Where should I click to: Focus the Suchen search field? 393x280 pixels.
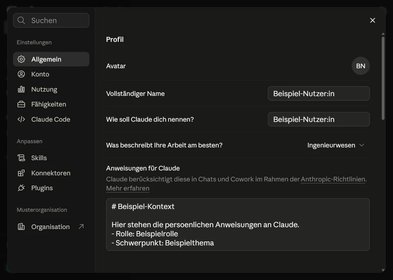(x=51, y=20)
